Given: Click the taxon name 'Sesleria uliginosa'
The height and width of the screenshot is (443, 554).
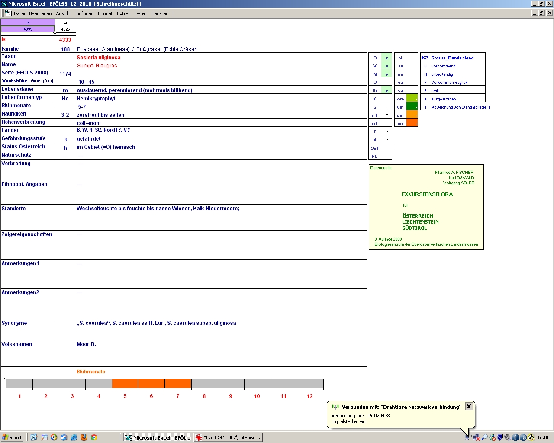Looking at the screenshot, I should [x=99, y=57].
